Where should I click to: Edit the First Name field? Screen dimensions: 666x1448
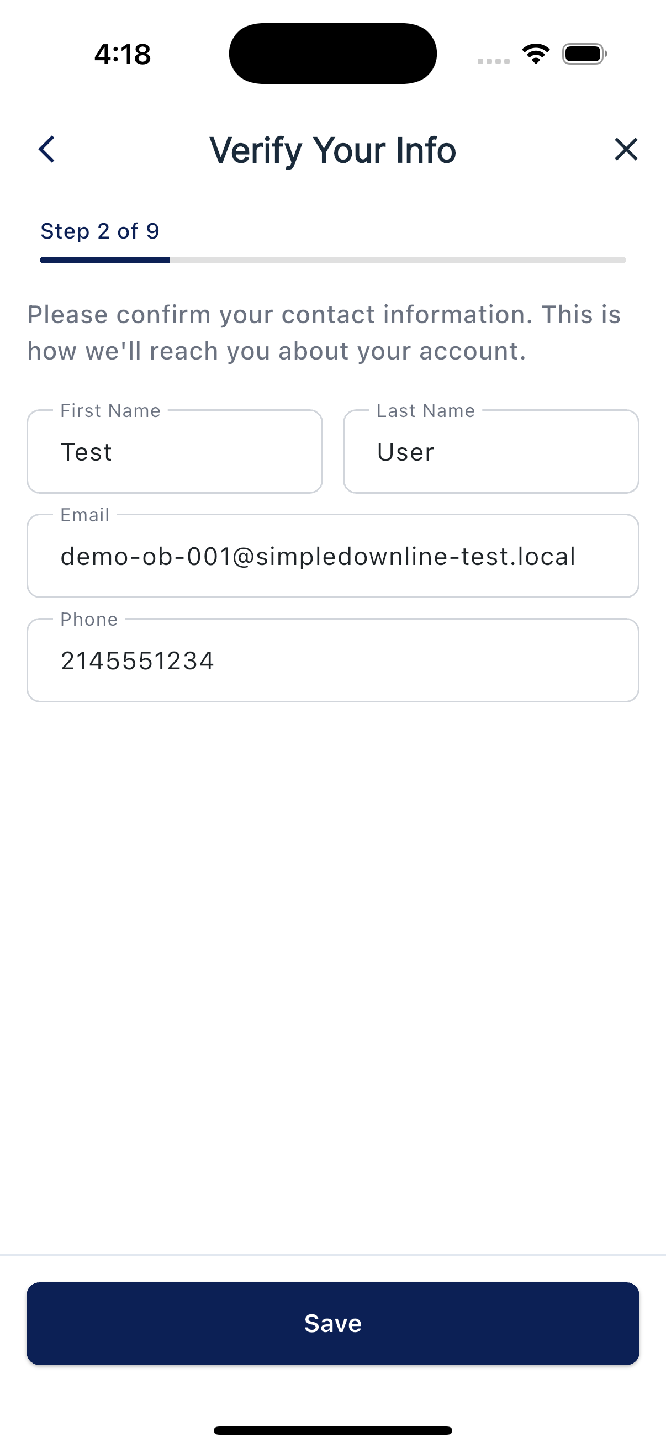[x=175, y=451]
